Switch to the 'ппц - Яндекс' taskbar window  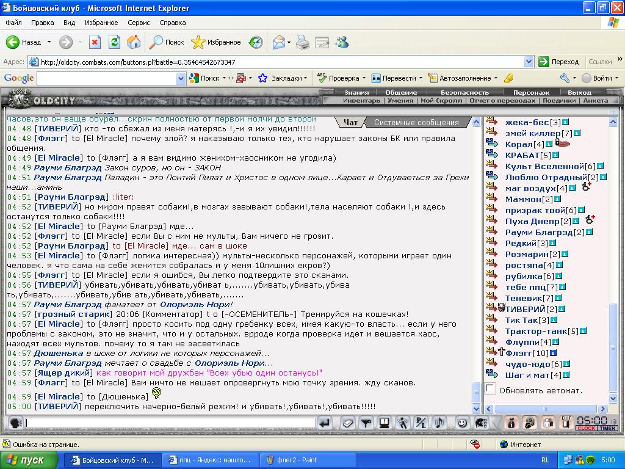(x=210, y=460)
